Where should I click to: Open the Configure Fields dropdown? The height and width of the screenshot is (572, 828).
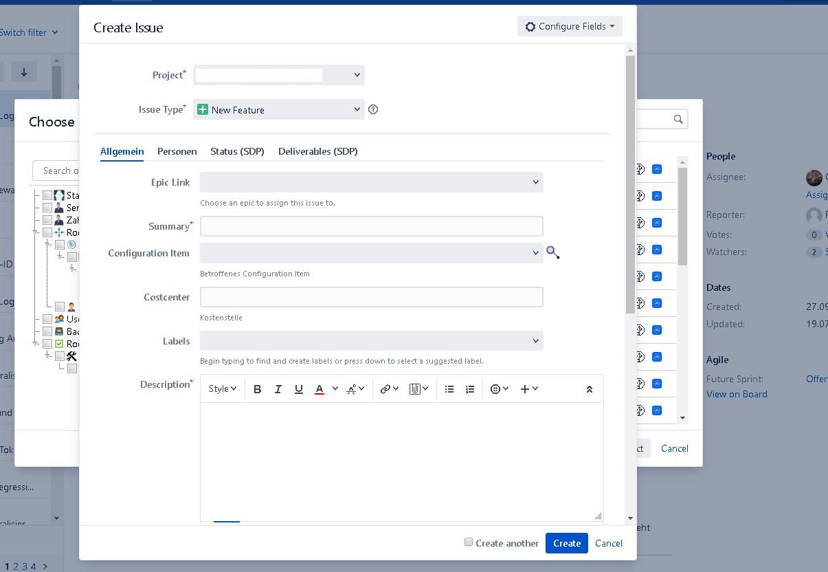(x=570, y=26)
